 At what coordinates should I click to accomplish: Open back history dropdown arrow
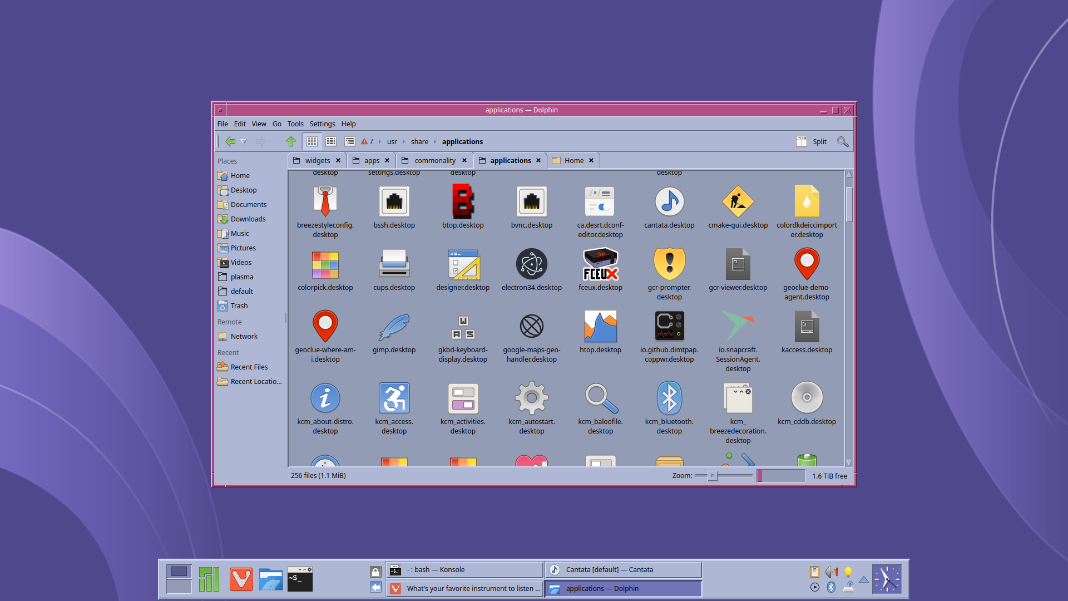coord(244,142)
